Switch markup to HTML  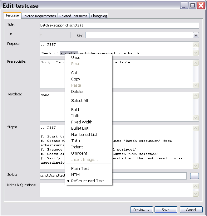tap(88, 175)
